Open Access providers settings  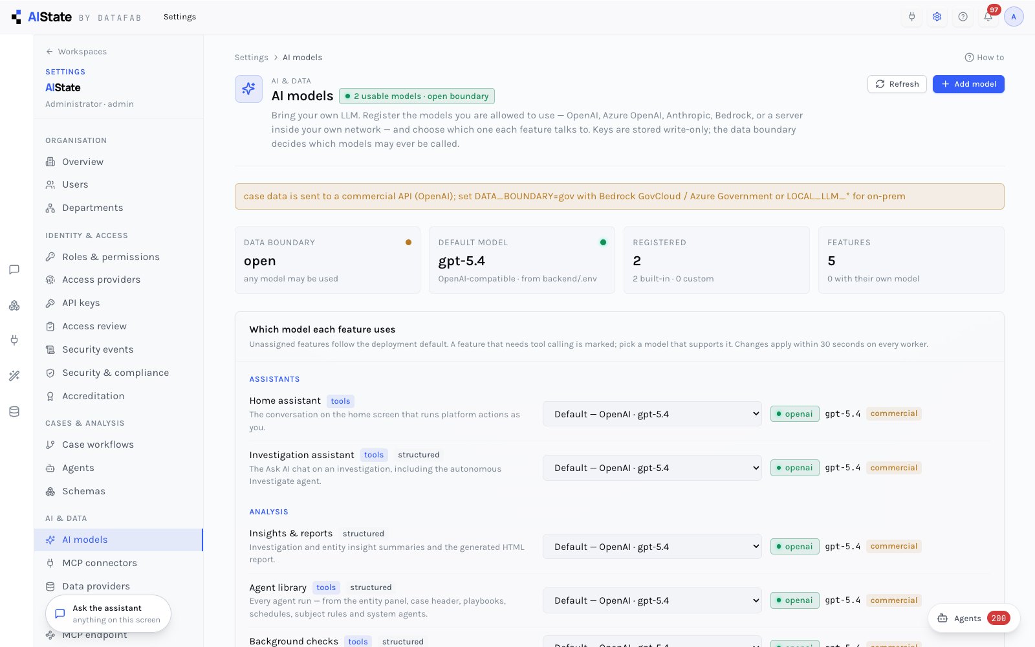coord(119,280)
